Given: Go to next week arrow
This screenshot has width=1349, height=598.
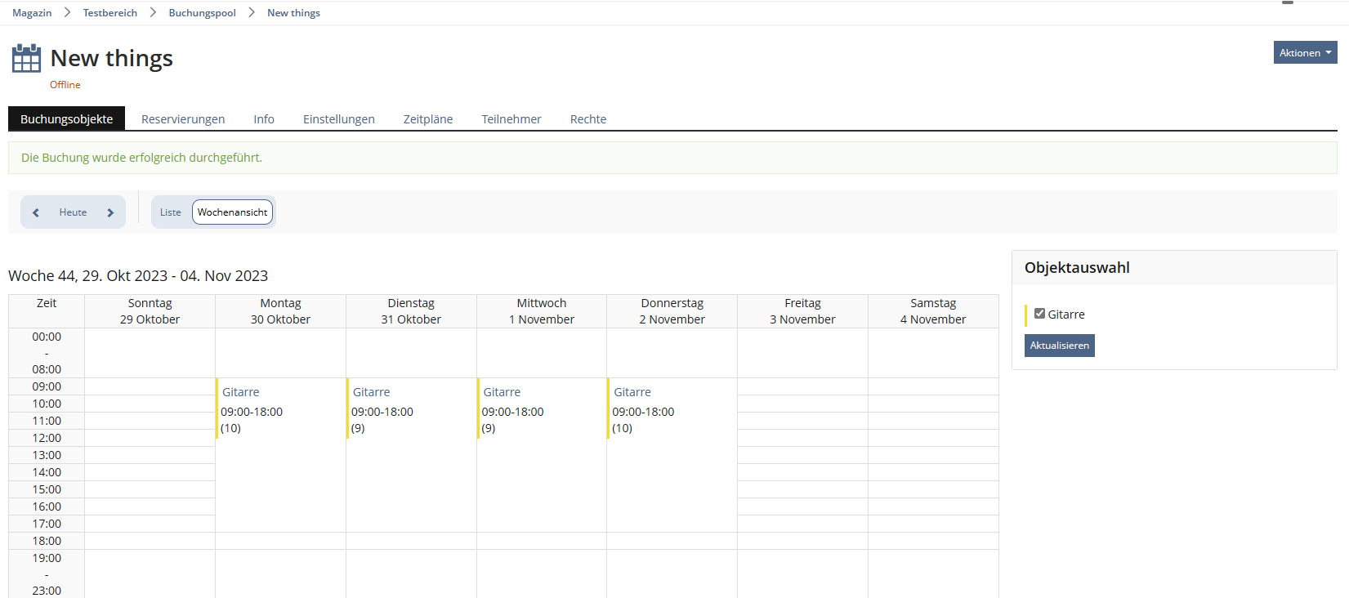Looking at the screenshot, I should (110, 212).
